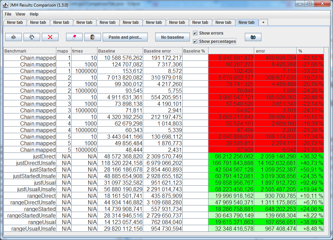This screenshot has height=240, width=333.
Task: Click the +38,89 % cell
Action: click(310, 222)
